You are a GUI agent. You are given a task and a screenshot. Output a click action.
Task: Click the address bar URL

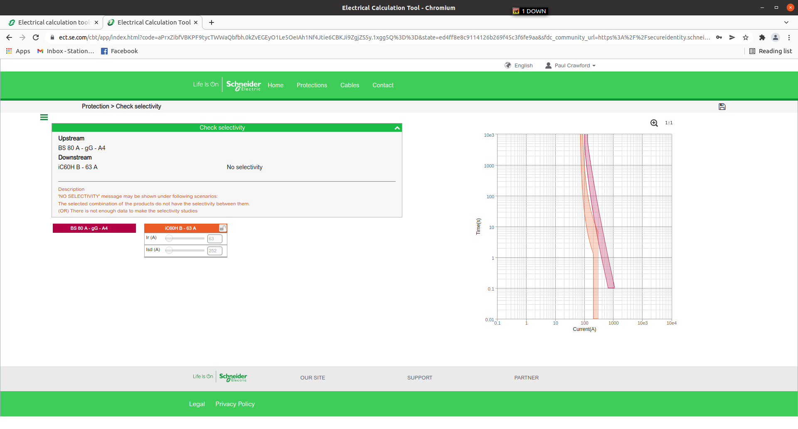click(384, 37)
